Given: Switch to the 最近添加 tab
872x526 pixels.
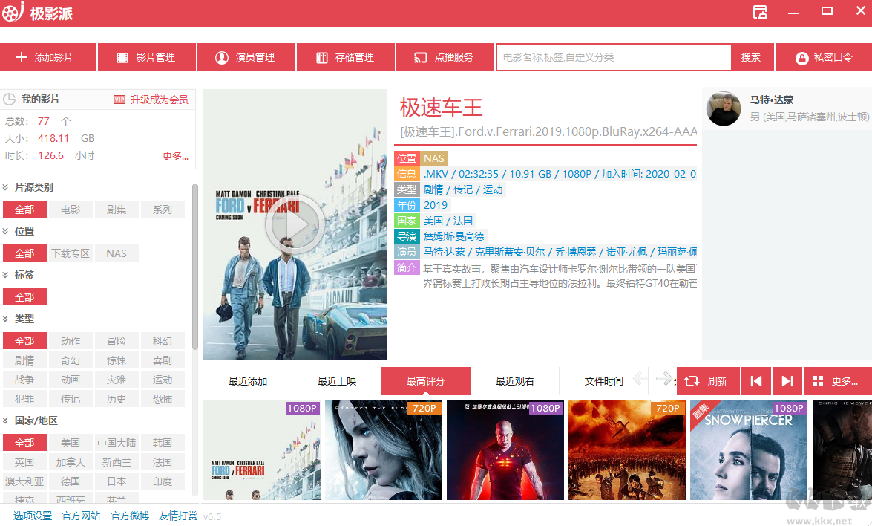Looking at the screenshot, I should 247,381.
